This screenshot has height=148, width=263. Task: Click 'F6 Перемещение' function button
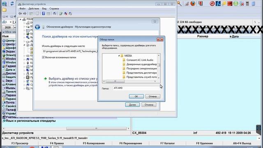tap(131, 143)
